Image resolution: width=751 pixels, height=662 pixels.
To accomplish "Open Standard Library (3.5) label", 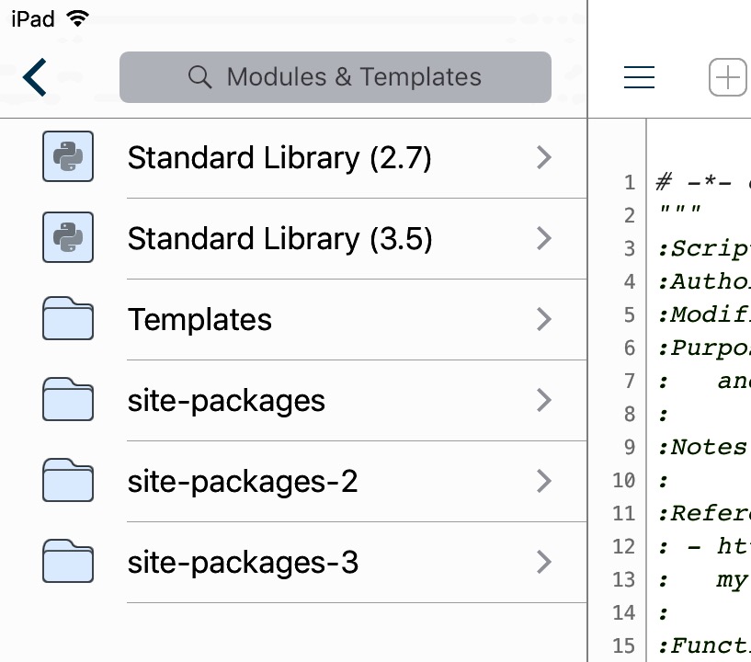I will pos(279,239).
